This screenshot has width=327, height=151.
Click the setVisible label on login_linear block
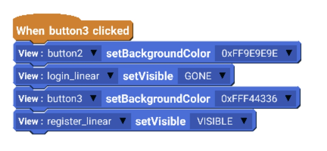[148, 76]
